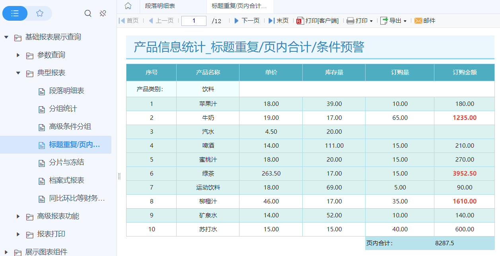The height and width of the screenshot is (256, 500).
Task: Click the red 1235.00 amount cell
Action: coord(465,118)
